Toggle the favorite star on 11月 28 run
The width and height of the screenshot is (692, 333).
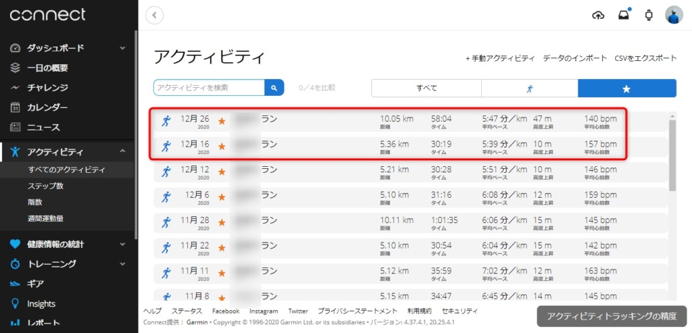coord(222,222)
